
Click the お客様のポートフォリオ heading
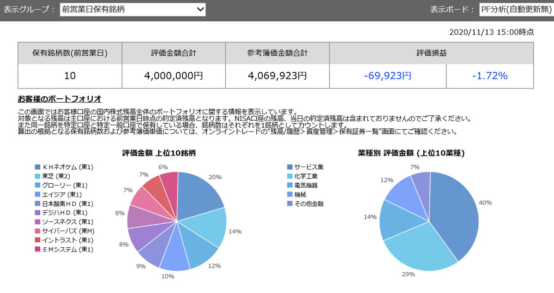[60, 99]
